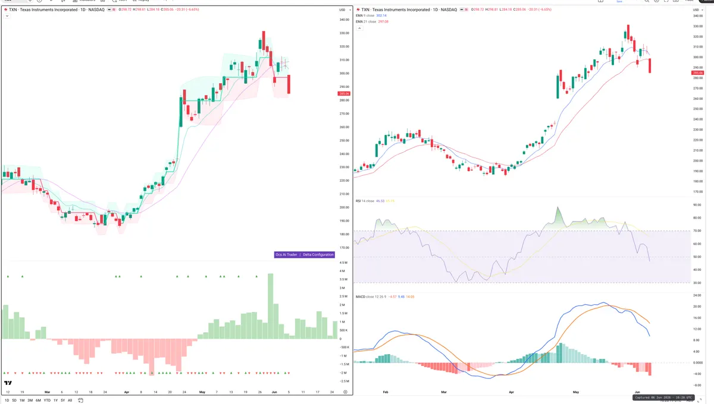
Task: Select the EMA 21 close indicator legend
Action: tap(366, 21)
